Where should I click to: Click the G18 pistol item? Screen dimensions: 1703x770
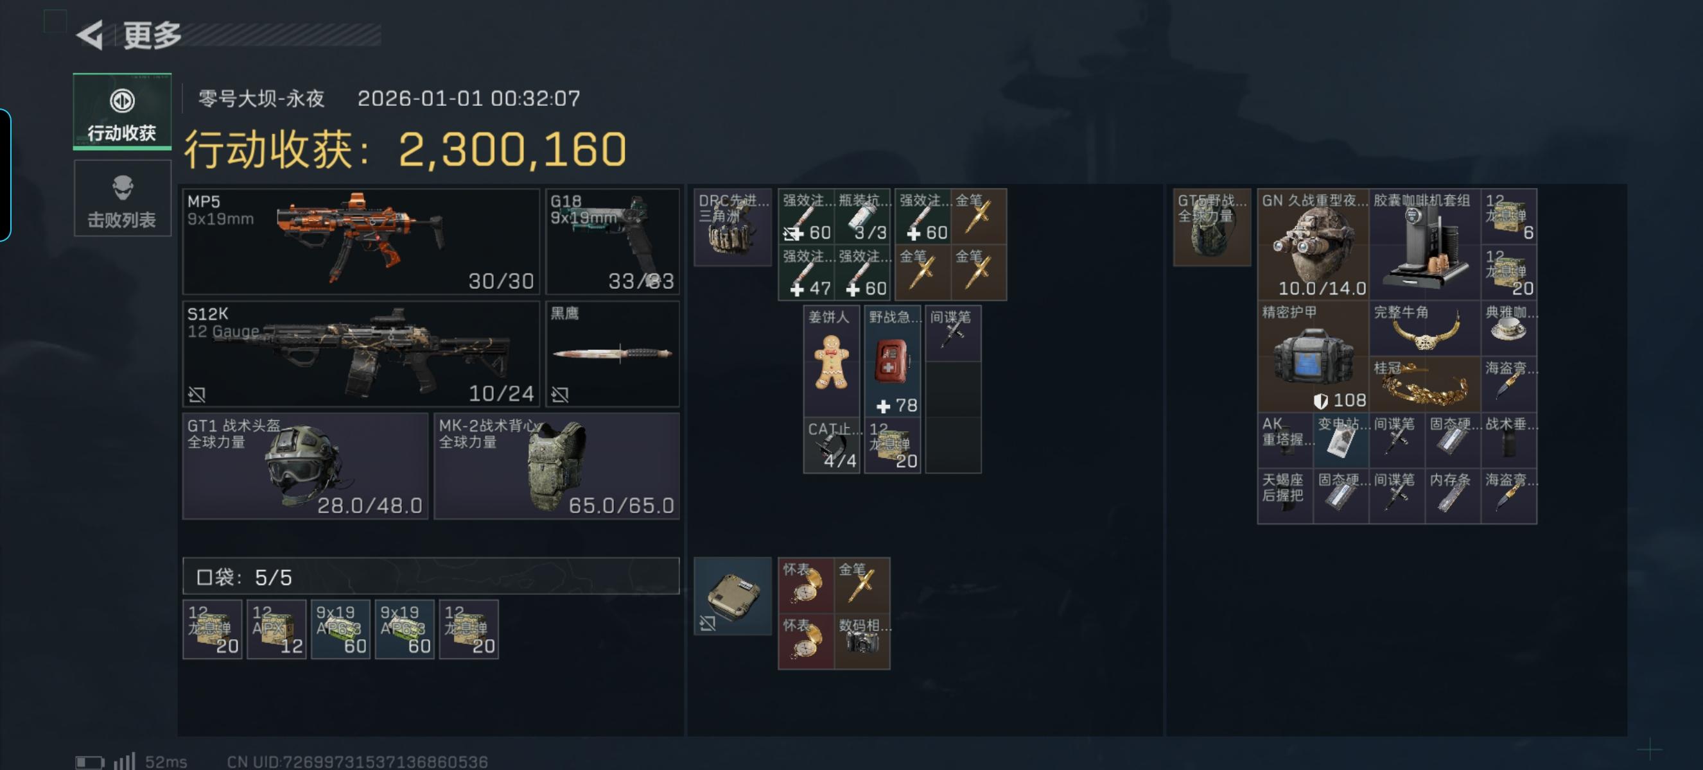click(613, 242)
